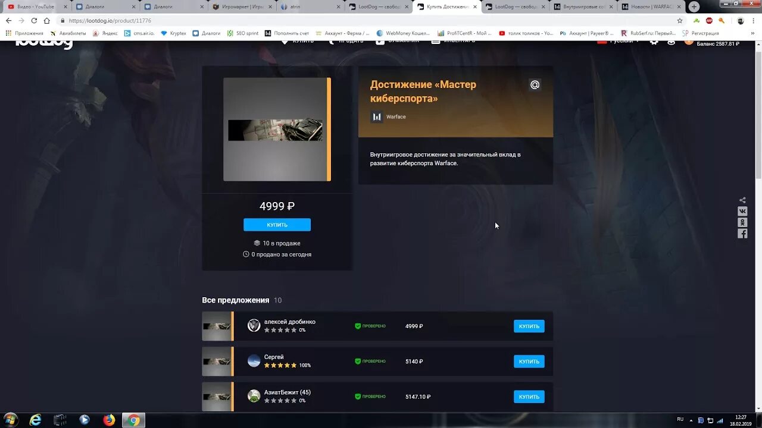This screenshot has width=762, height=428.
Task: Open the AdBlock extension icon
Action: 709,20
